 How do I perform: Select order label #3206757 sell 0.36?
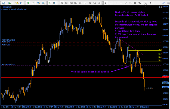click(8, 40)
